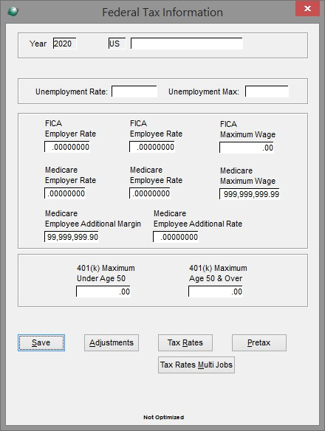
Task: Click the US code field
Action: (117, 44)
